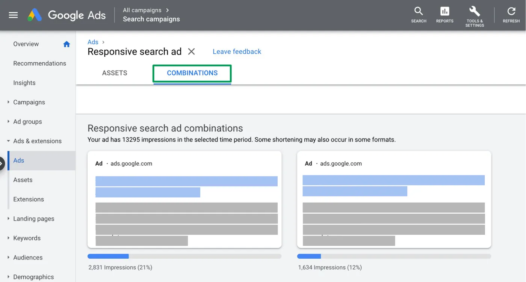Image resolution: width=526 pixels, height=282 pixels.
Task: Switch to the Assets tab
Action: 115,73
